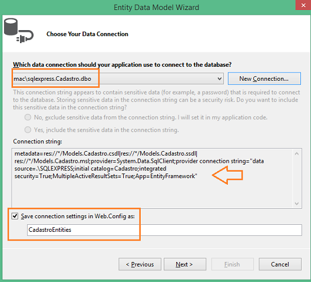Close the Entity Data Model Wizard
311x282 pixels.
pyautogui.click(x=303, y=5)
